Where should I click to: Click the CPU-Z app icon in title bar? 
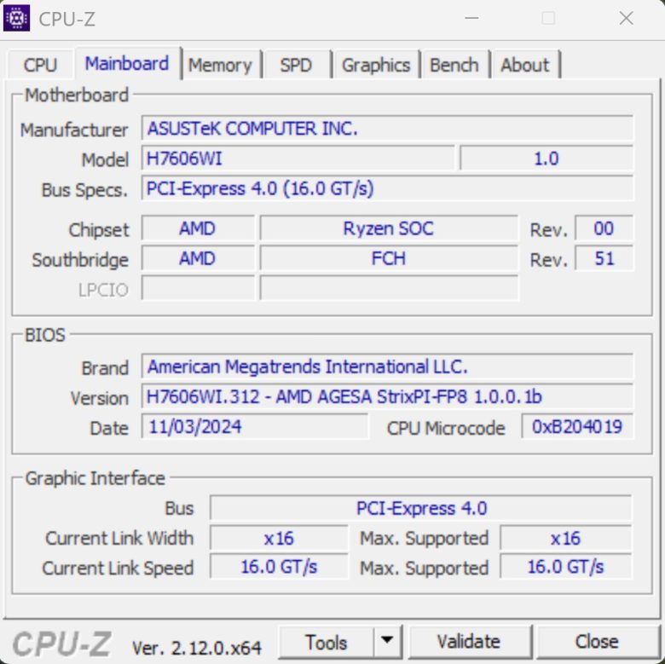point(16,18)
